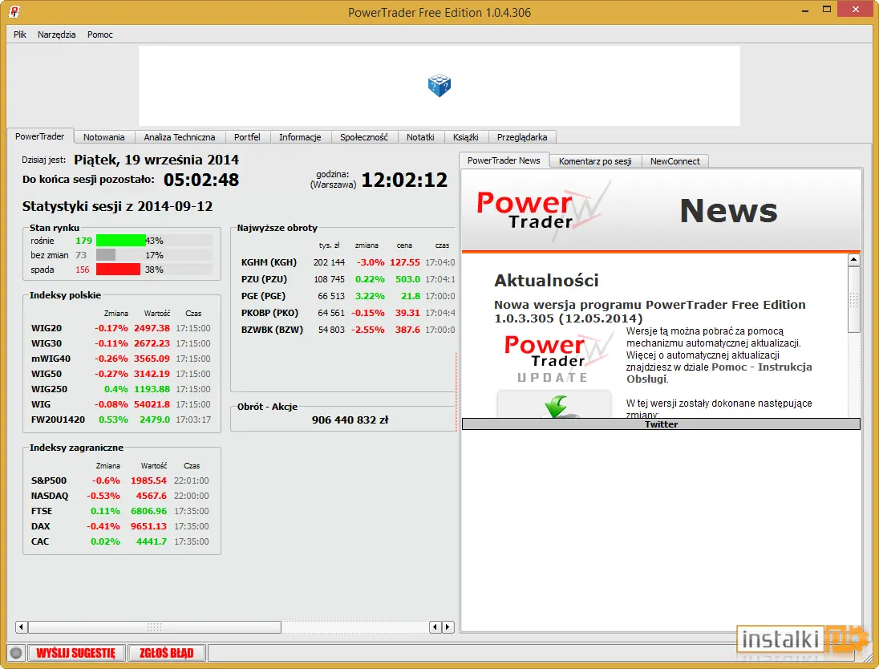
Task: Select the PZU (PZU) row
Action: [x=347, y=278]
